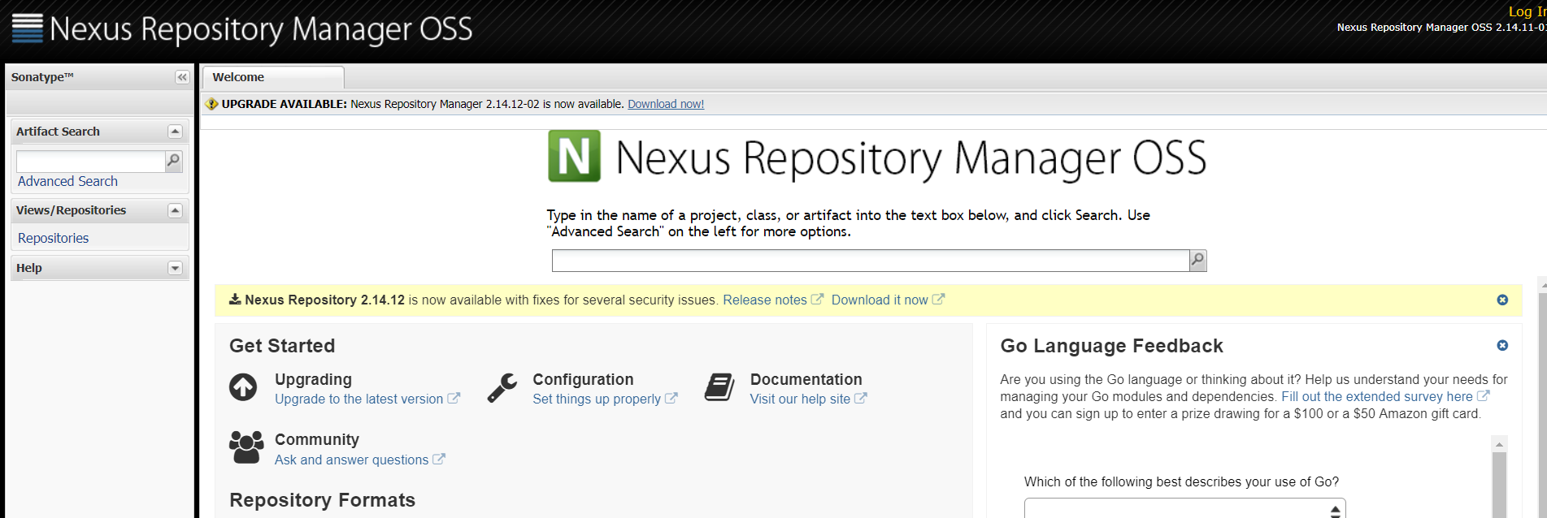
Task: Collapse the Sonatype sidebar panel
Action: click(182, 77)
